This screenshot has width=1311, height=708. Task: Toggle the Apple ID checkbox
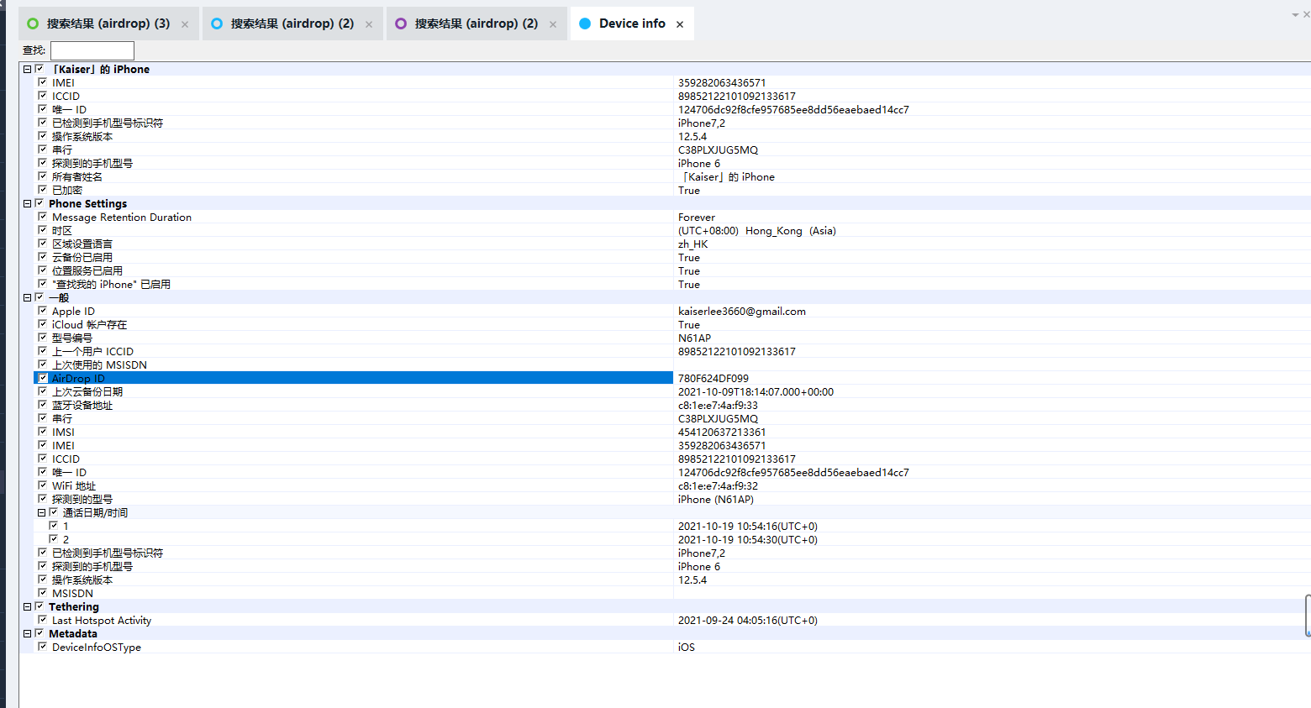[42, 311]
